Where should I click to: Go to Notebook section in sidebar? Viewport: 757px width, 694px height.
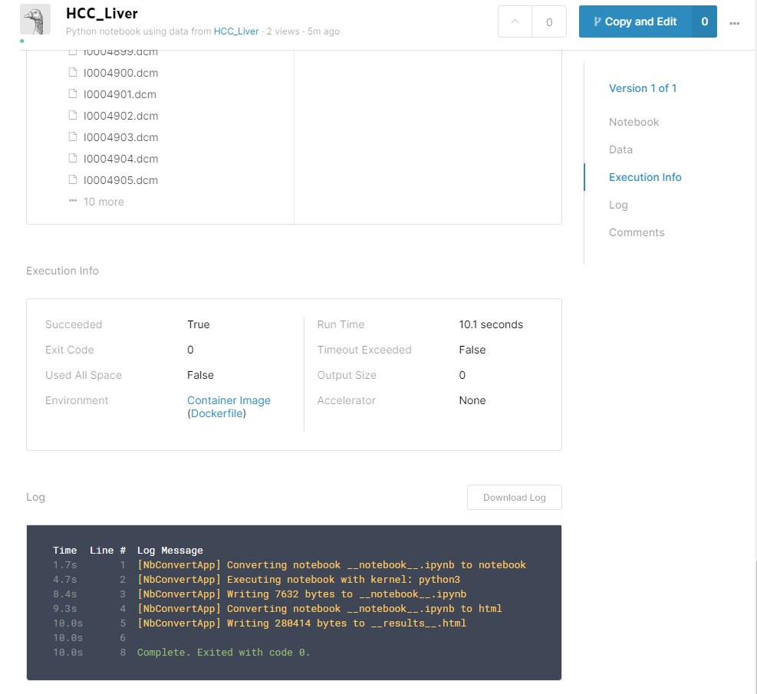[x=634, y=122]
